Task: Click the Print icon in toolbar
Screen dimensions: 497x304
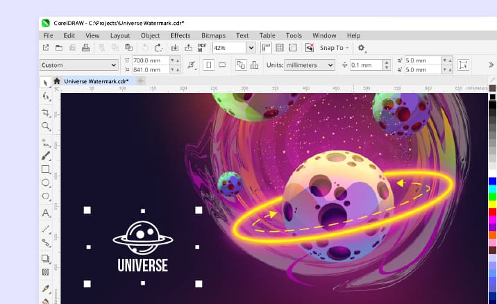Action: [x=85, y=48]
